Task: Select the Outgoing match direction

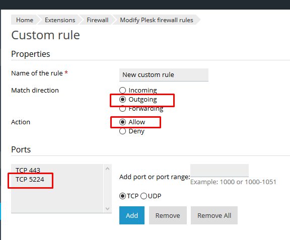Action: coord(122,100)
